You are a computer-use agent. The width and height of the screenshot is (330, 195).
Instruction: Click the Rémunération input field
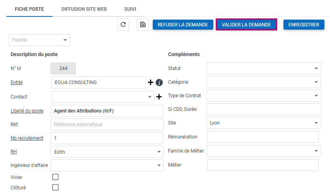263,137
